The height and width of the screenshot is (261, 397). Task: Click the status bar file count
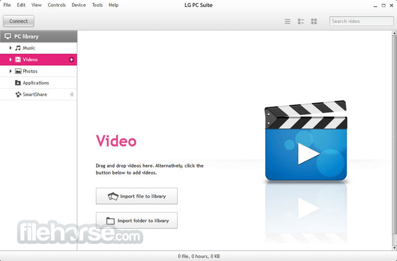click(x=198, y=256)
